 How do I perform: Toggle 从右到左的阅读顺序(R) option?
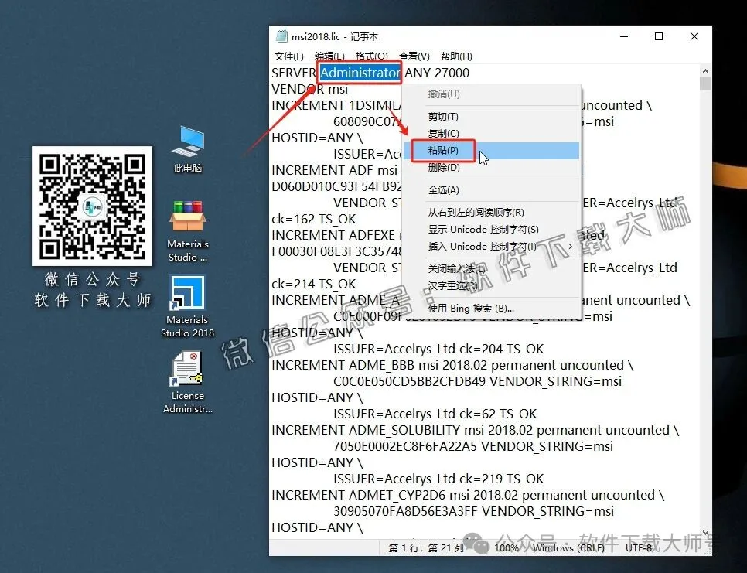[476, 213]
